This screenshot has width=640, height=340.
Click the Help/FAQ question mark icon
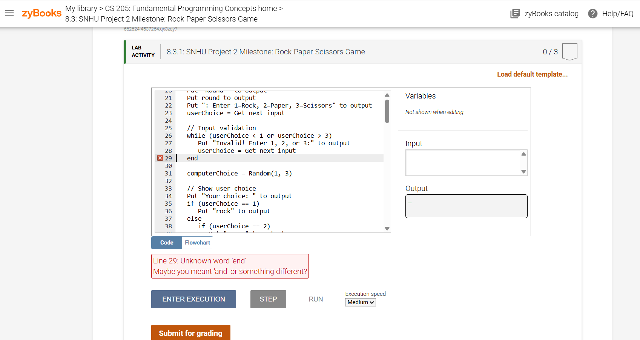tap(592, 14)
